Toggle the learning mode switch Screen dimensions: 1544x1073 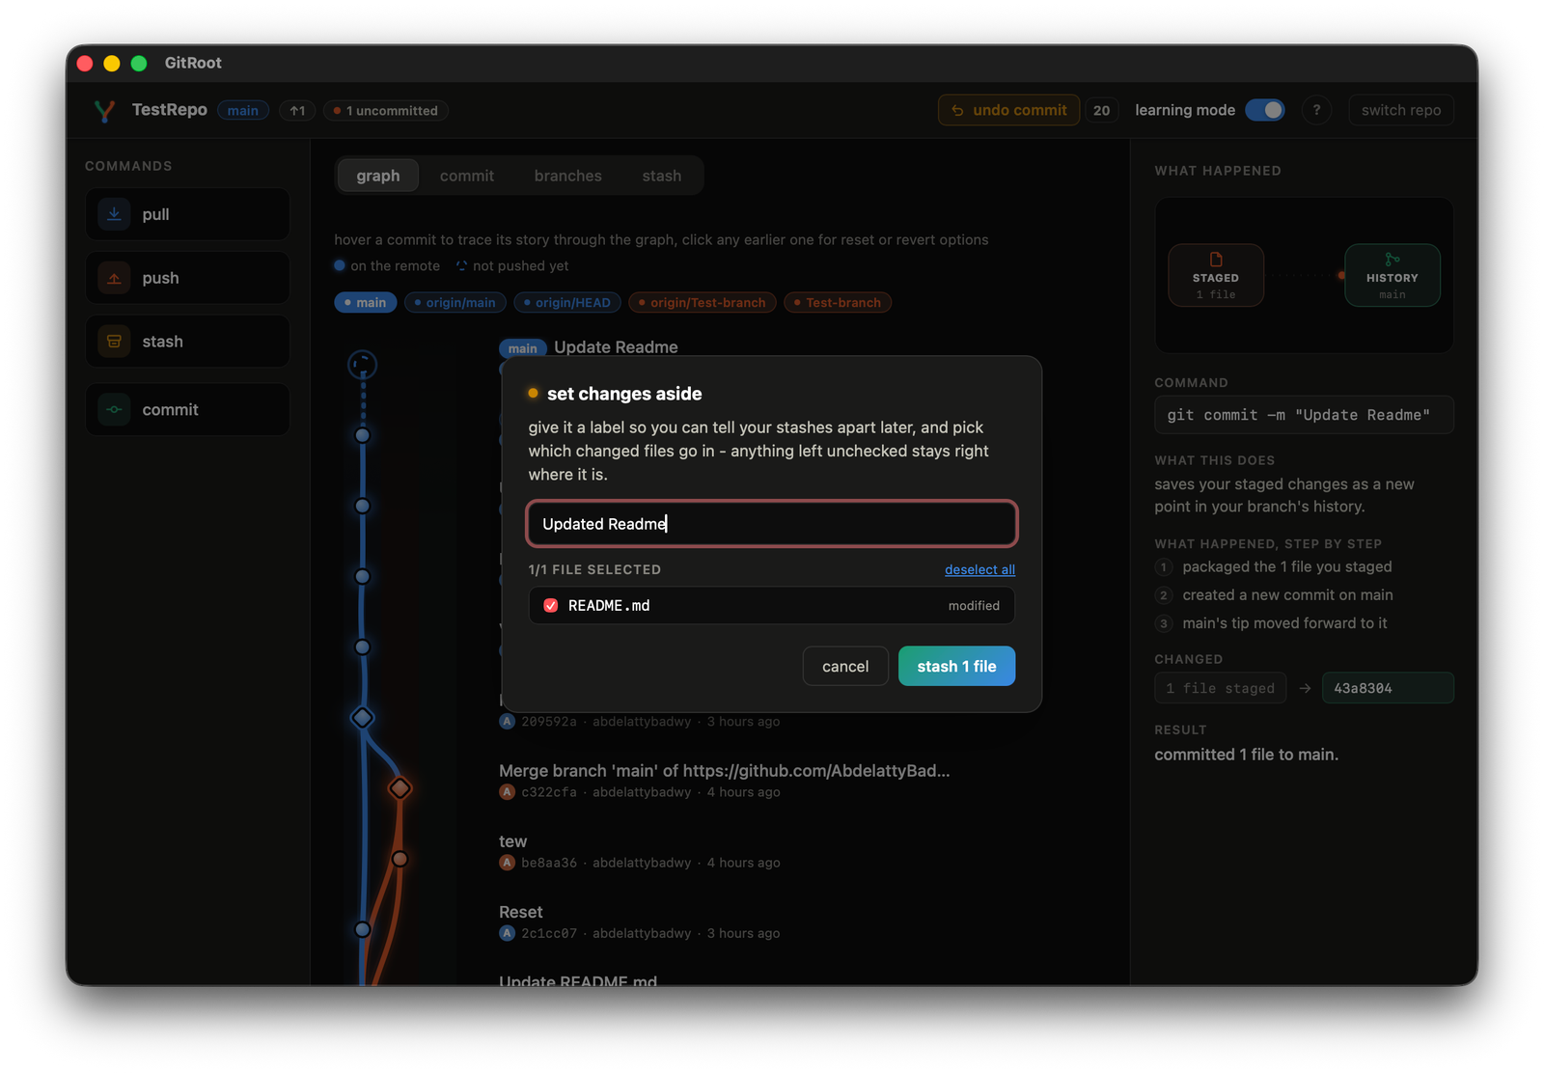click(x=1265, y=110)
